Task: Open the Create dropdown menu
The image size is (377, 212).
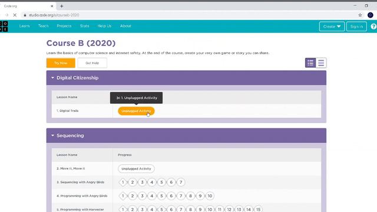Action: point(332,26)
